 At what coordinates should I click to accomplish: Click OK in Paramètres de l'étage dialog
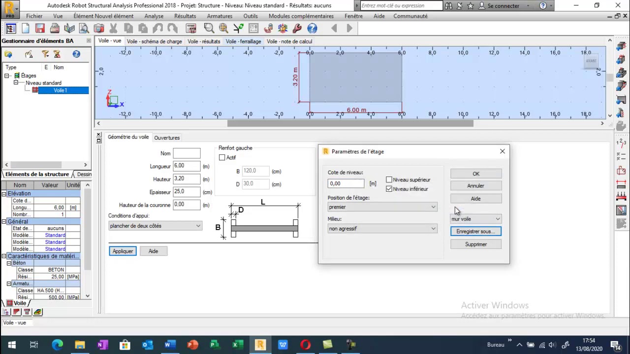coord(476,174)
